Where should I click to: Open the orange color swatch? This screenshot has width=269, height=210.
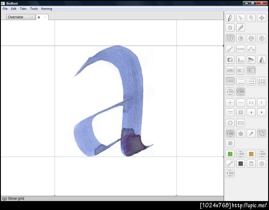tap(251, 154)
